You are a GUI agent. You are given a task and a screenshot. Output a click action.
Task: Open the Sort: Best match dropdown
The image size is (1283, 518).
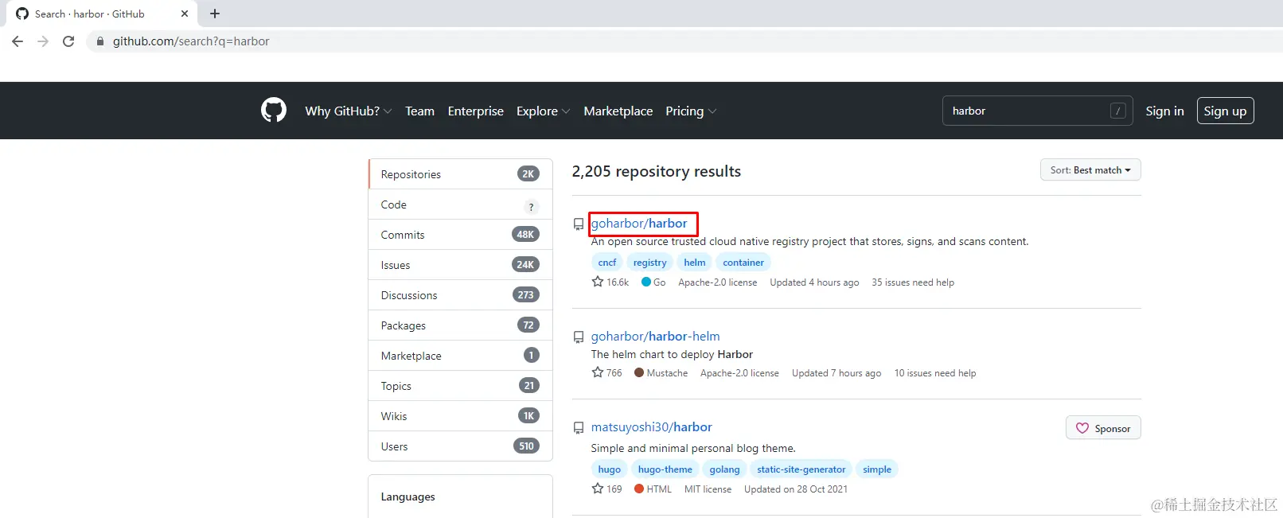coord(1090,170)
